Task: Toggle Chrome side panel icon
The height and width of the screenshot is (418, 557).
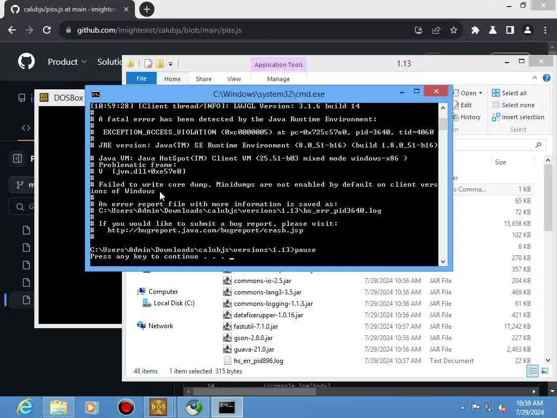Action: [x=510, y=30]
